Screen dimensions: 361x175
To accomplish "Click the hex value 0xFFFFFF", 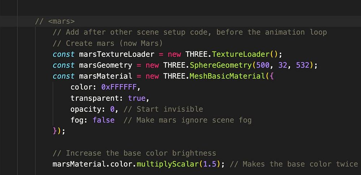I will [119, 87].
